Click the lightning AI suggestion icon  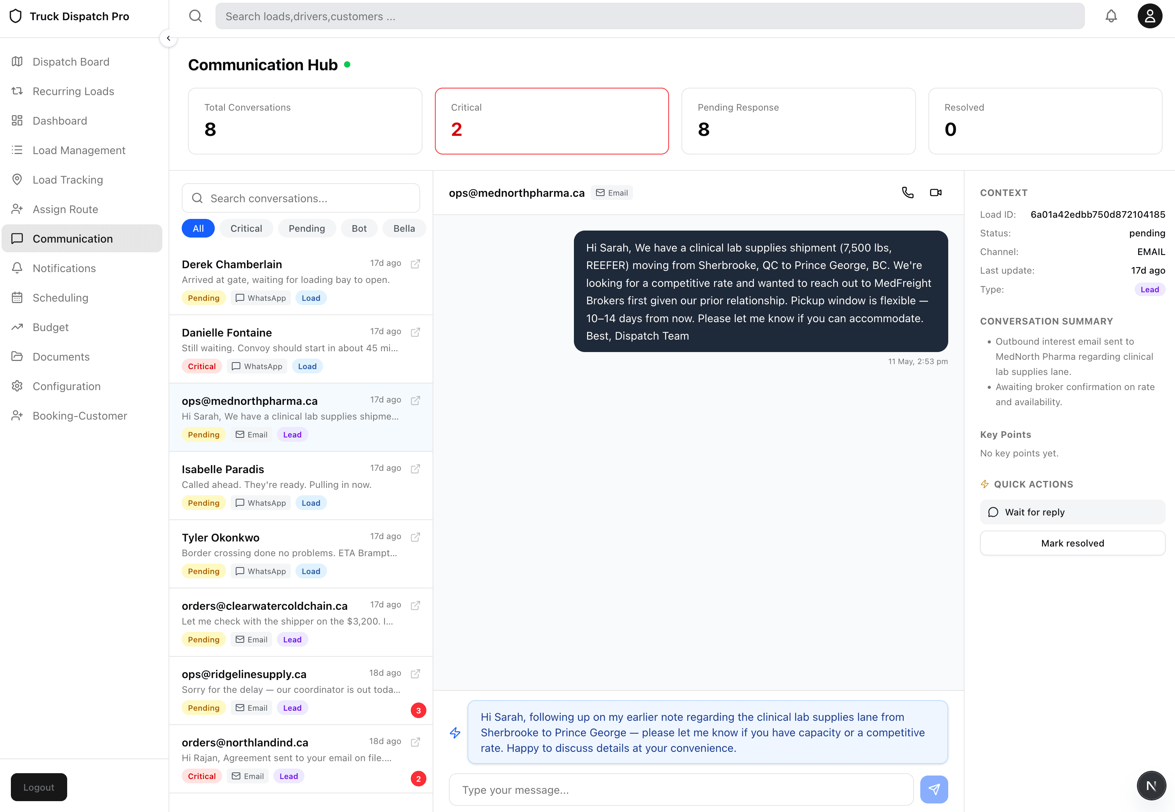pyautogui.click(x=455, y=733)
